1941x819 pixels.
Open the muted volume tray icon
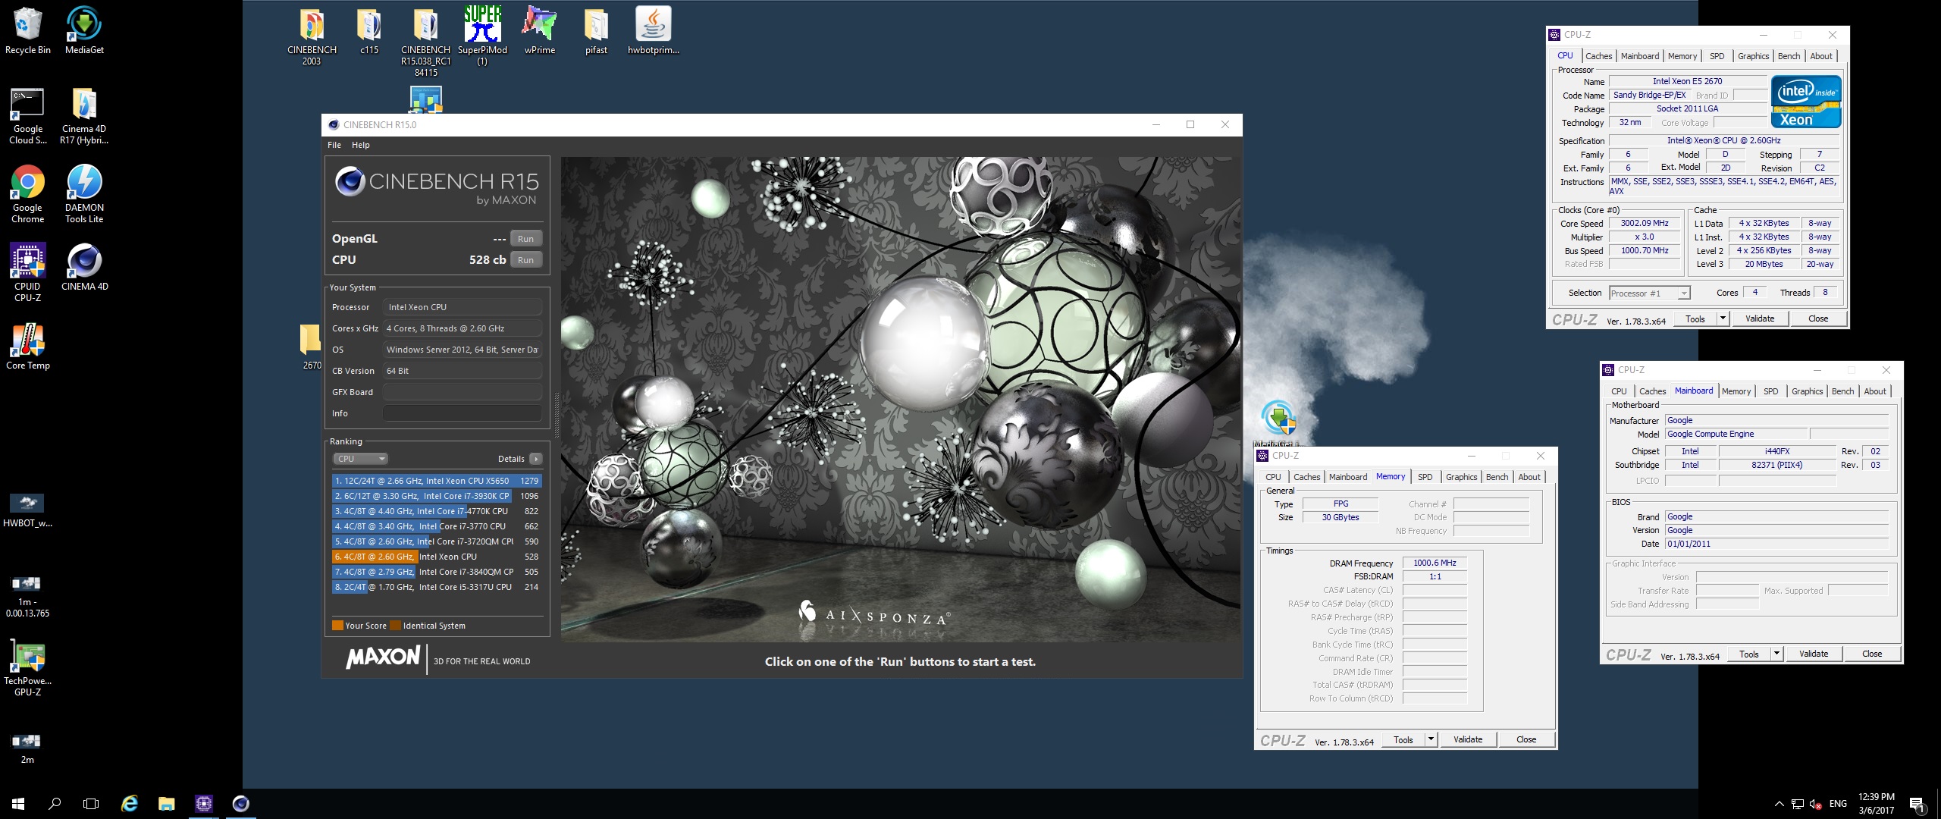point(1815,804)
